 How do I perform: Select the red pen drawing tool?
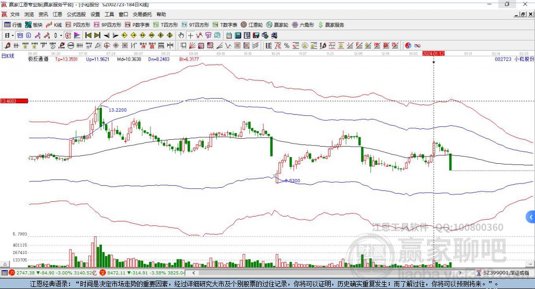(7, 46)
